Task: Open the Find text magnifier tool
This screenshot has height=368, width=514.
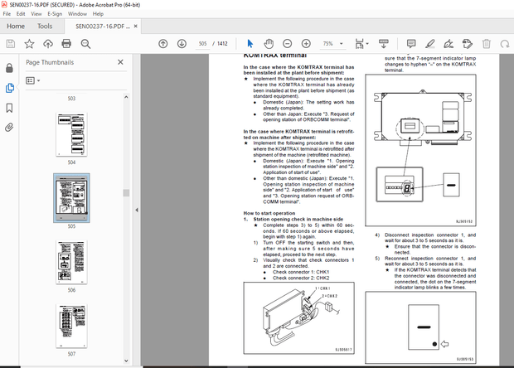Action: (85, 44)
